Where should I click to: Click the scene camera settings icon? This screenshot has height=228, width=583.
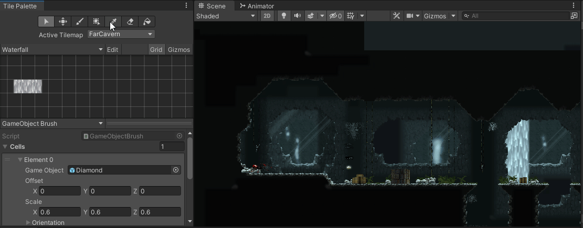410,16
